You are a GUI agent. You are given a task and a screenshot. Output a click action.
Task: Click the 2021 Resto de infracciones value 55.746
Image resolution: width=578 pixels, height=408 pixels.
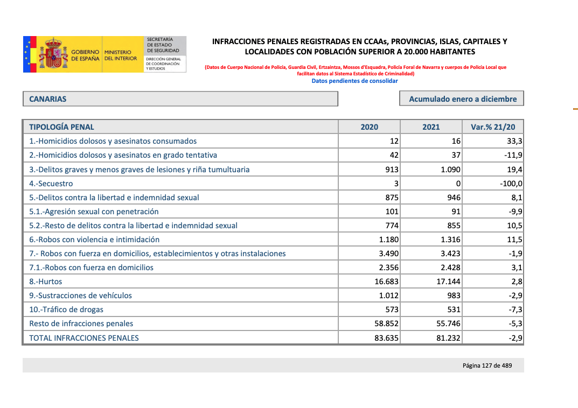click(x=448, y=323)
